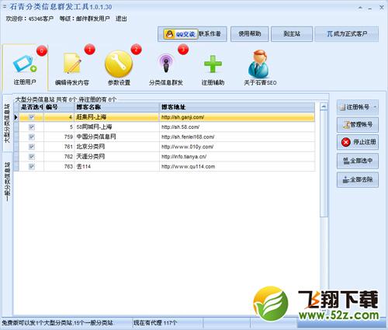Select the 北京分类网 name cell
Image resolution: width=388 pixels, height=330 pixels.
[117, 147]
